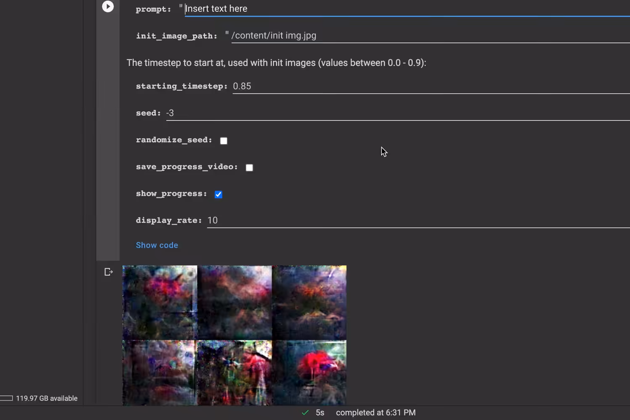
Task: Edit the seed value field
Action: (x=398, y=113)
